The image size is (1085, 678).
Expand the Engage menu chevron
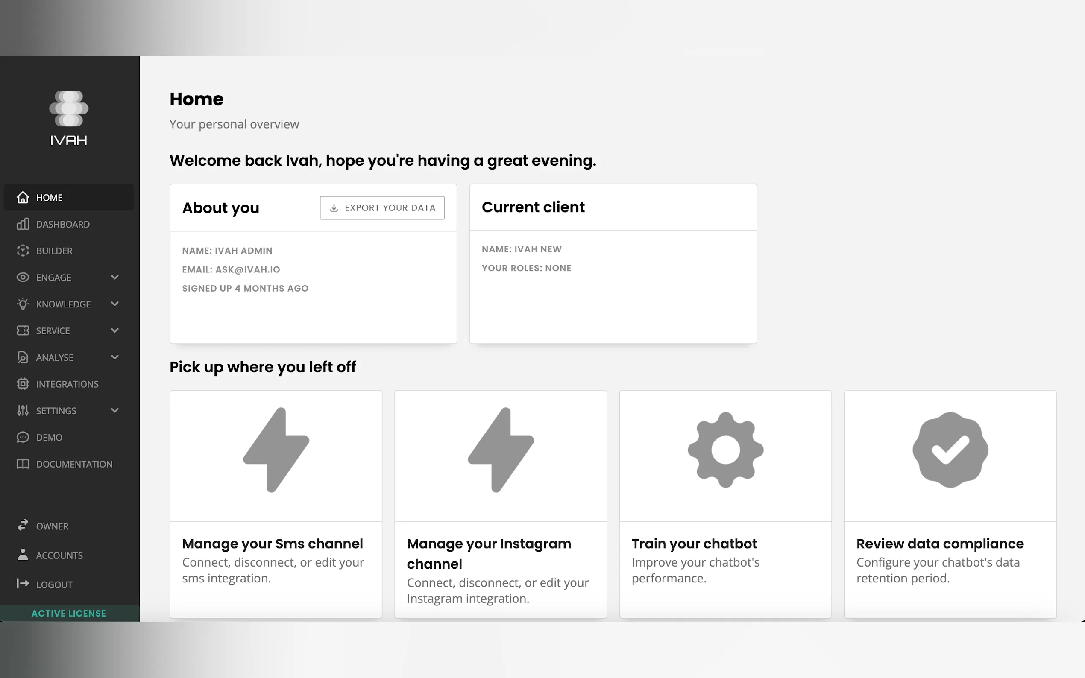[115, 277]
